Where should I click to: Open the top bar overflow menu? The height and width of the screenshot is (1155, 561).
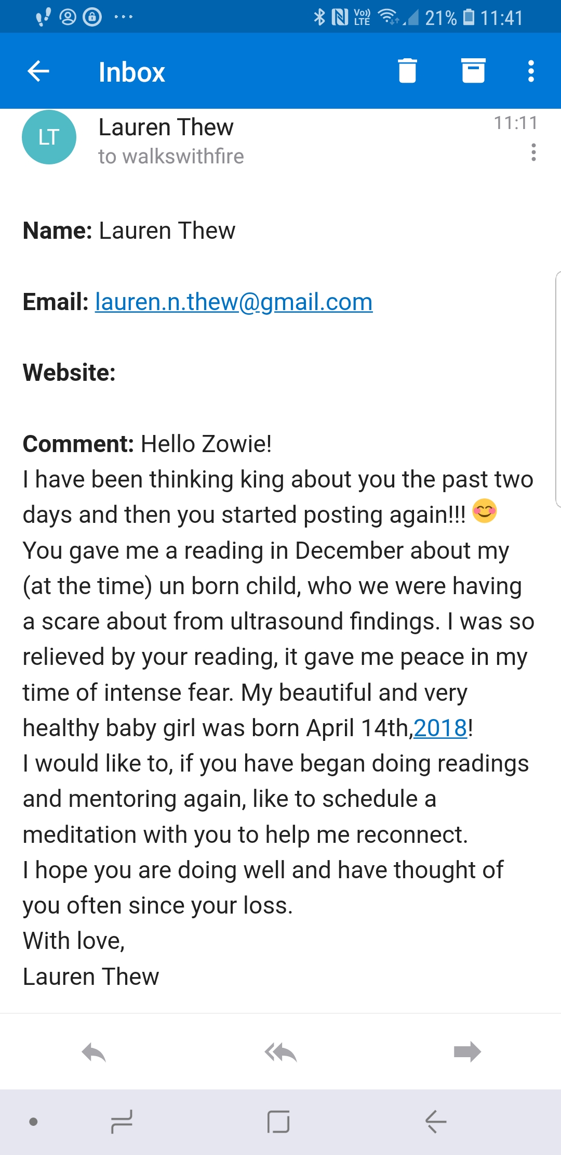[x=531, y=71]
